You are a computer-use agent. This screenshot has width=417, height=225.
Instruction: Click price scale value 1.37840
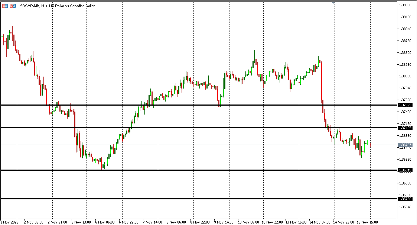click(x=405, y=88)
